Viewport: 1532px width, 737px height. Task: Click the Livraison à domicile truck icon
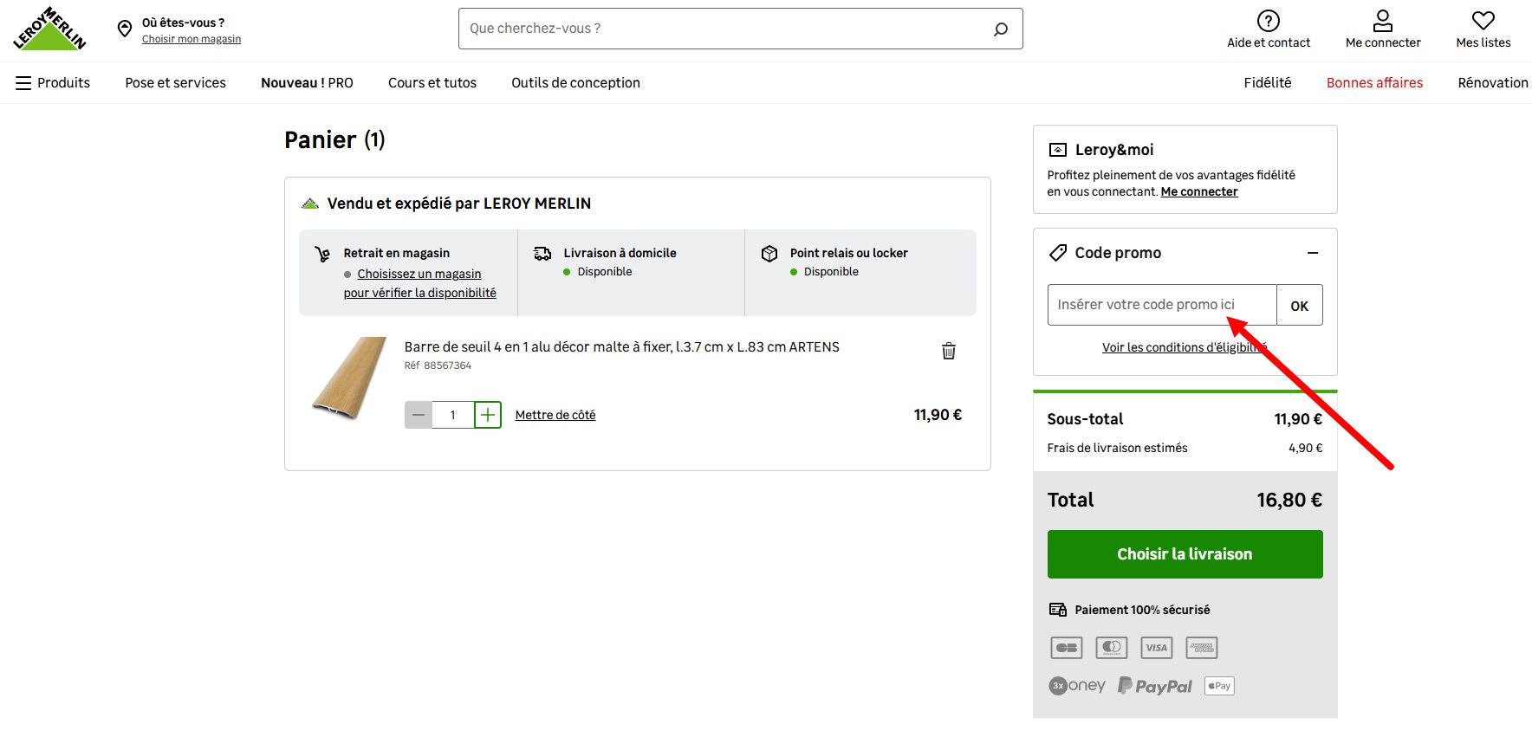click(542, 254)
